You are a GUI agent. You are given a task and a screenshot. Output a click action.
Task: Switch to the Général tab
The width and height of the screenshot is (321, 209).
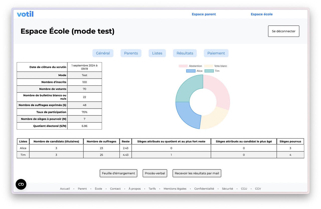click(103, 53)
